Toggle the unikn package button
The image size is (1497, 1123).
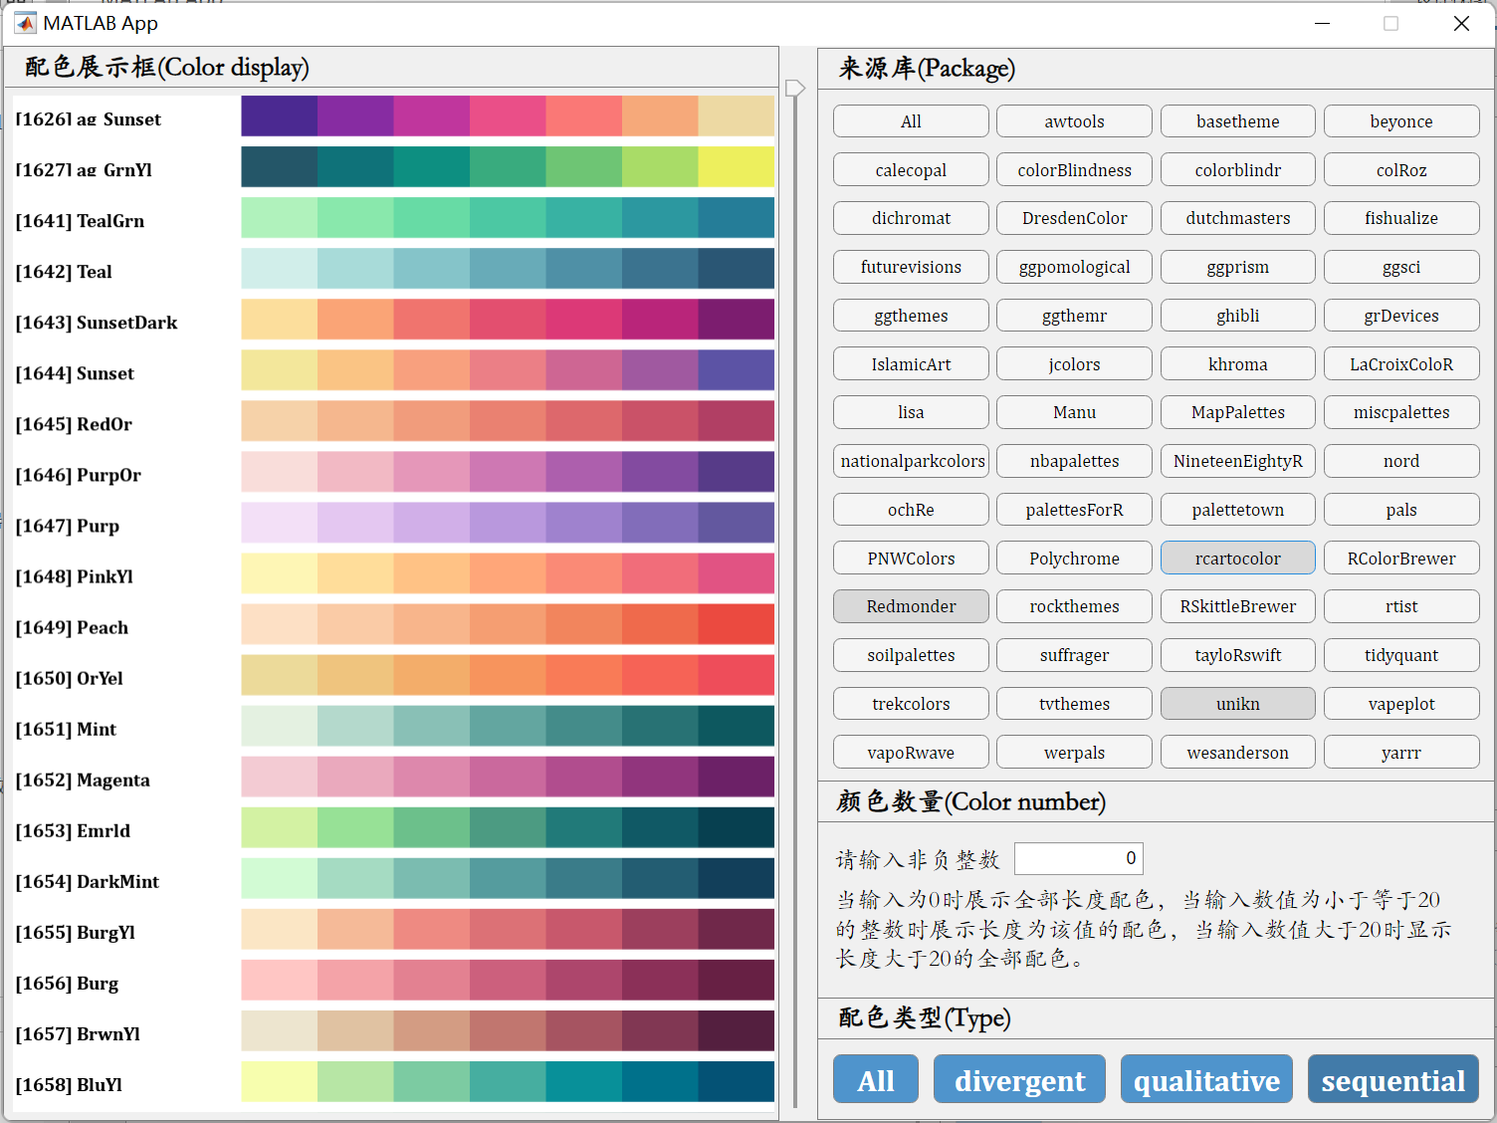[1238, 704]
